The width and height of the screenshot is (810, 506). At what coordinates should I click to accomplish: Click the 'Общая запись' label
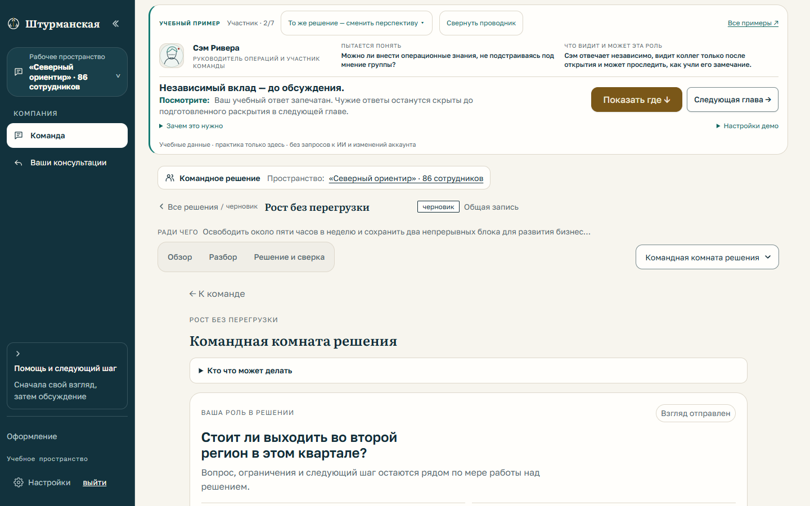(491, 207)
